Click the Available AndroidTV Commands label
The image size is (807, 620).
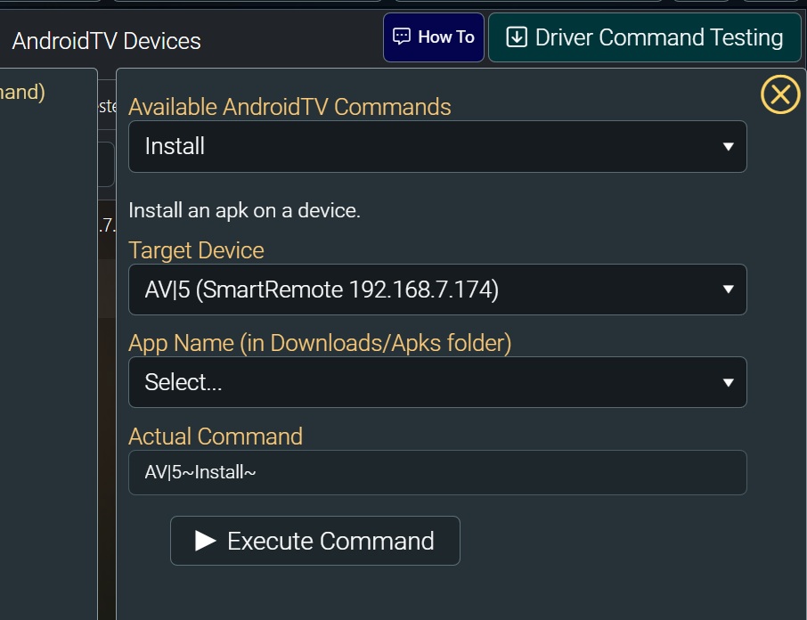(x=289, y=107)
